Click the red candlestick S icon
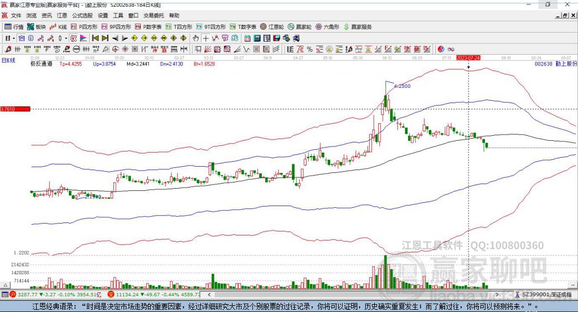Screen dimensions: 578x312 coord(50,38)
